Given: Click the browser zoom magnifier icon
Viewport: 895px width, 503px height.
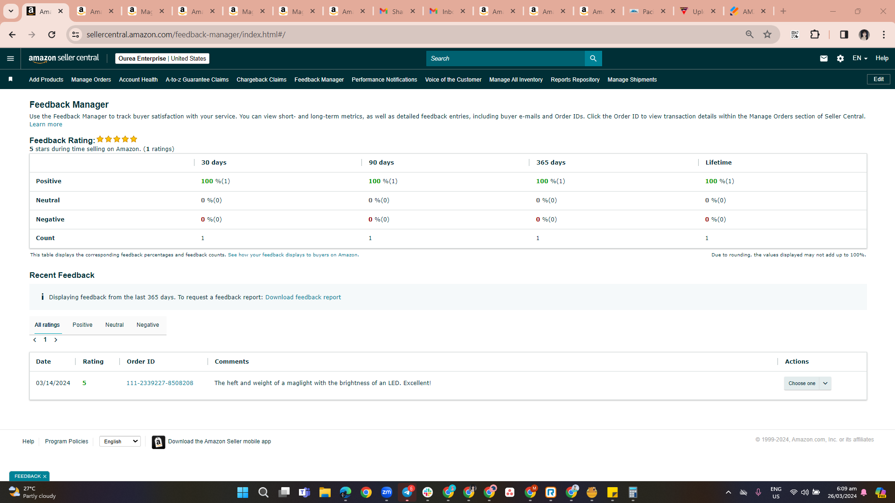Looking at the screenshot, I should point(749,34).
